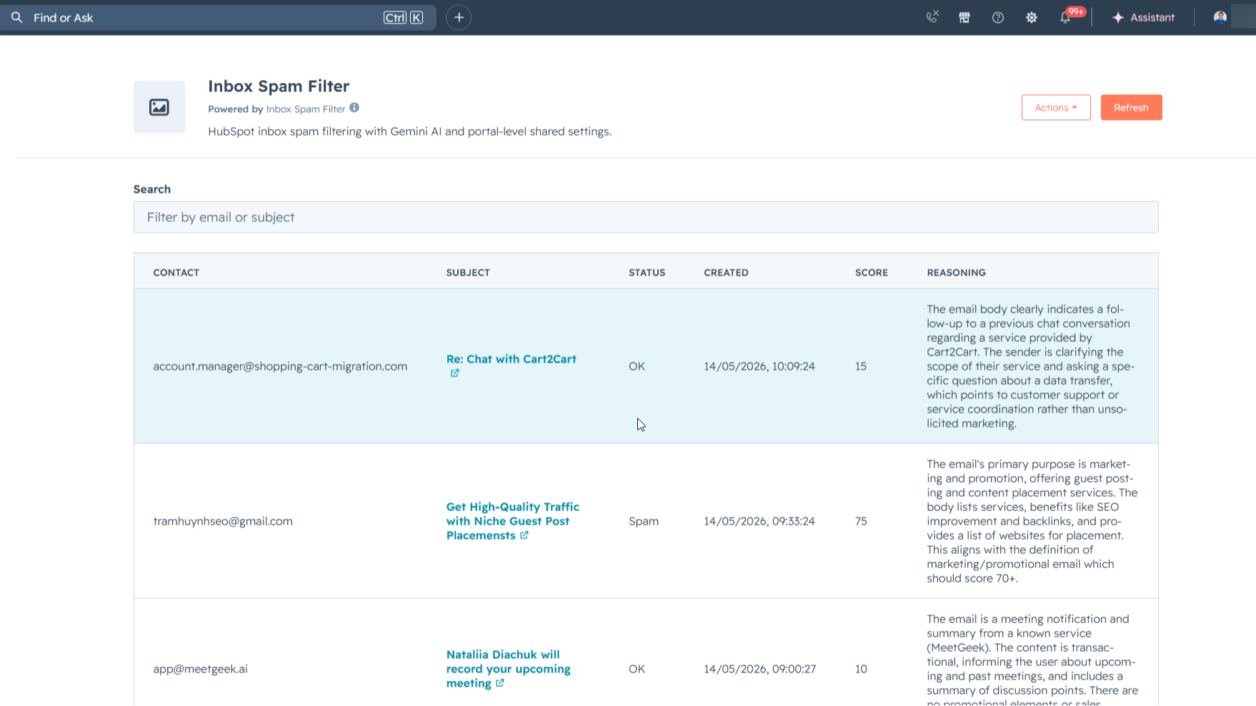Click the info icon beside Powered by

tap(354, 108)
